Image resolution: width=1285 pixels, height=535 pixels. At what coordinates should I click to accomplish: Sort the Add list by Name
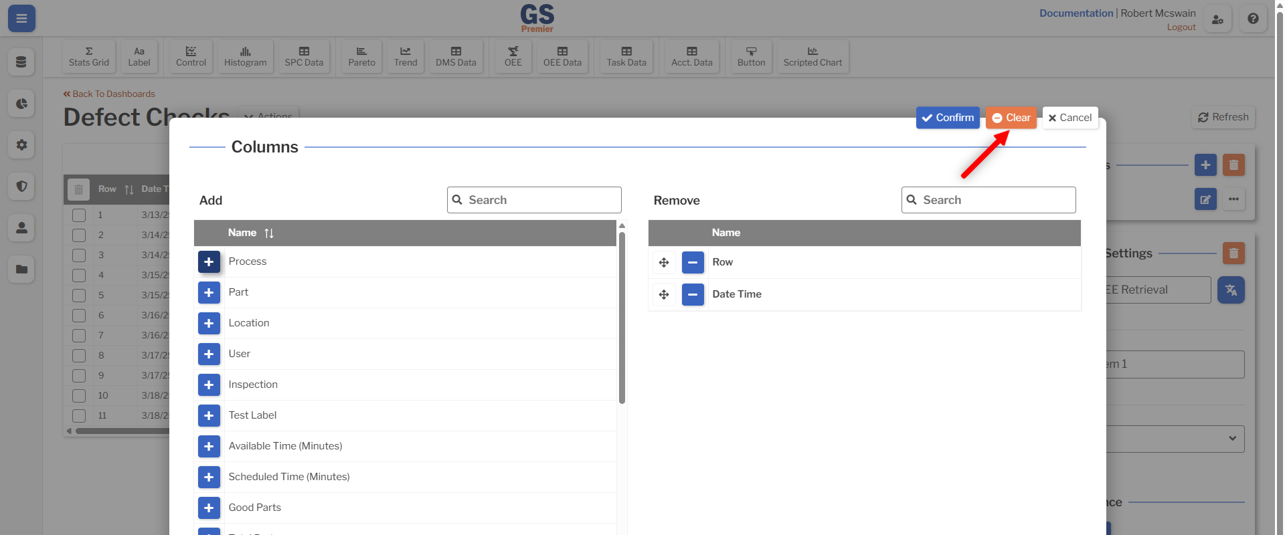(x=269, y=233)
